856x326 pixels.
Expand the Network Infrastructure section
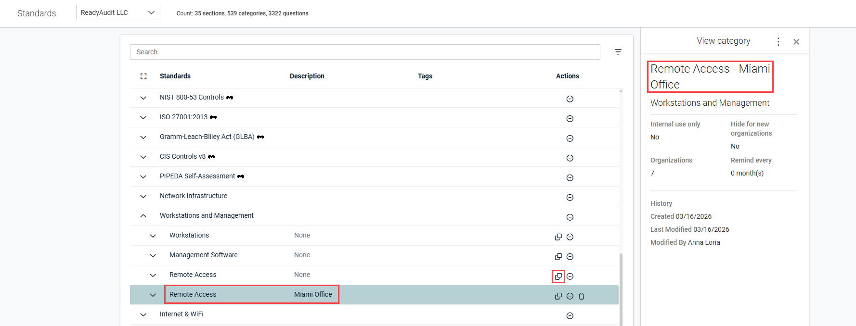pyautogui.click(x=143, y=196)
